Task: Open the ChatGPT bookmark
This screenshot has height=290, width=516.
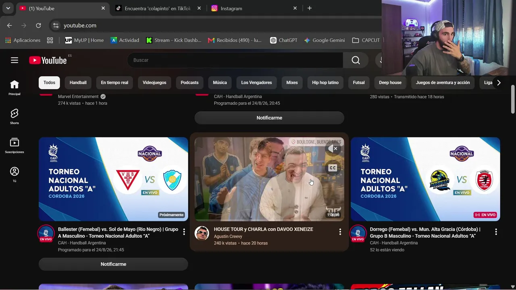Action: (284, 40)
